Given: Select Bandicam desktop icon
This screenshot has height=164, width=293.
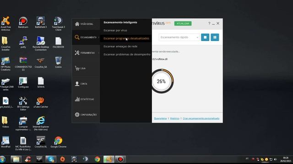Looking at the screenshot, I should click(23, 22).
